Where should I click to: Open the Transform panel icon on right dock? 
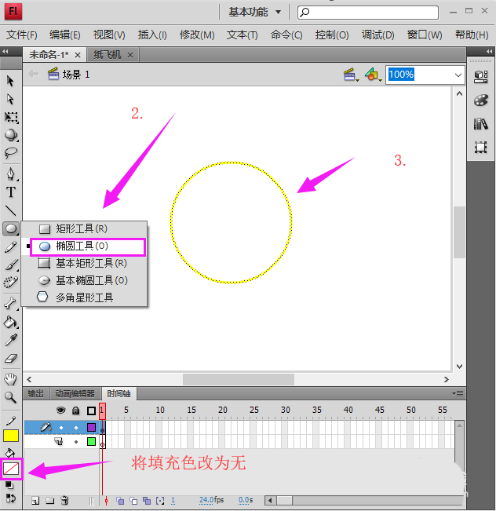tap(480, 148)
